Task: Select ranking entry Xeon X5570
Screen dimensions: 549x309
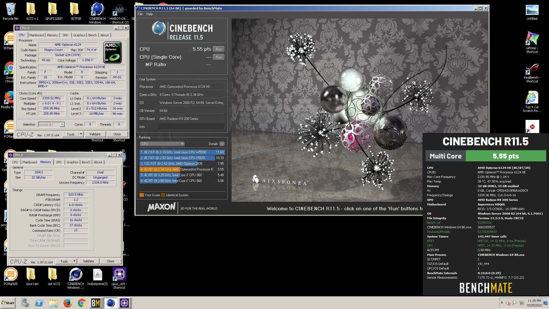Action: point(182,158)
